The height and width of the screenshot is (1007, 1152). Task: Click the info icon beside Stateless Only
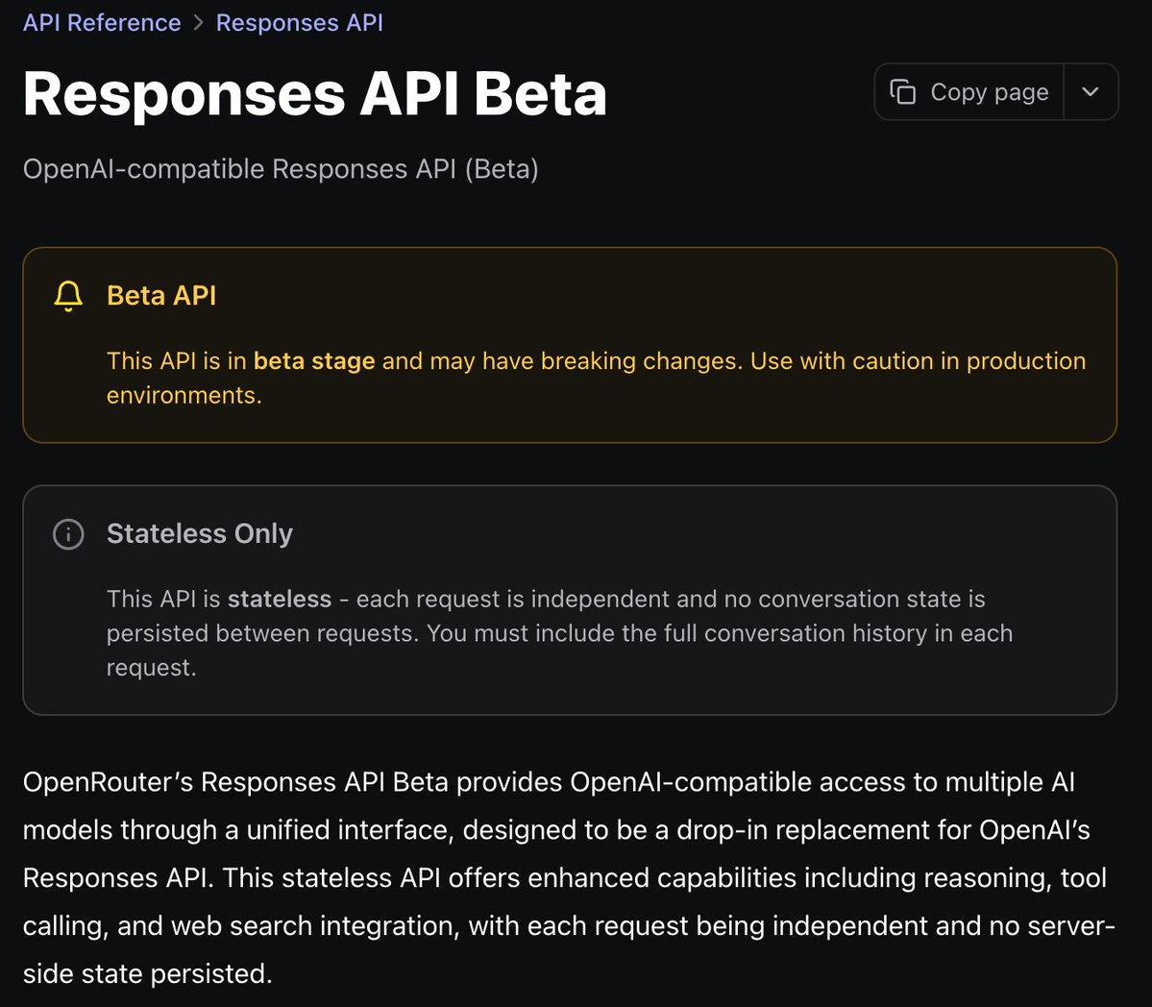(x=68, y=534)
